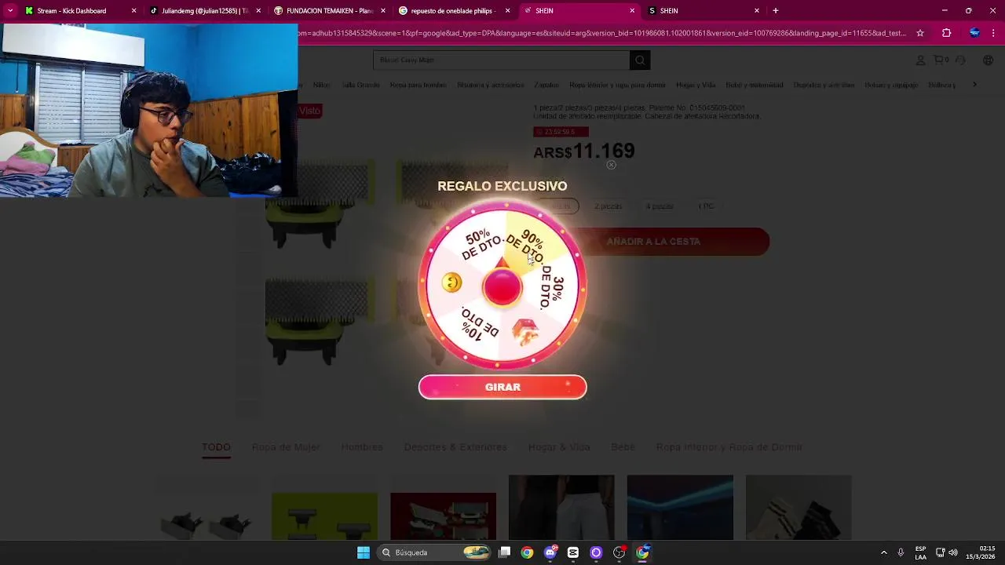Open the Hogar y Vida category

point(696,85)
